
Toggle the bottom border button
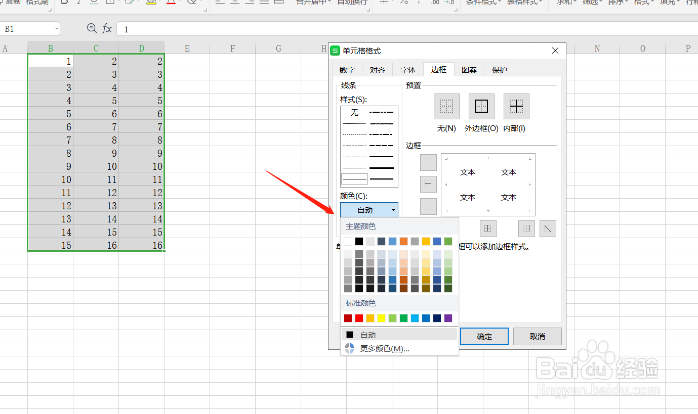click(x=428, y=206)
